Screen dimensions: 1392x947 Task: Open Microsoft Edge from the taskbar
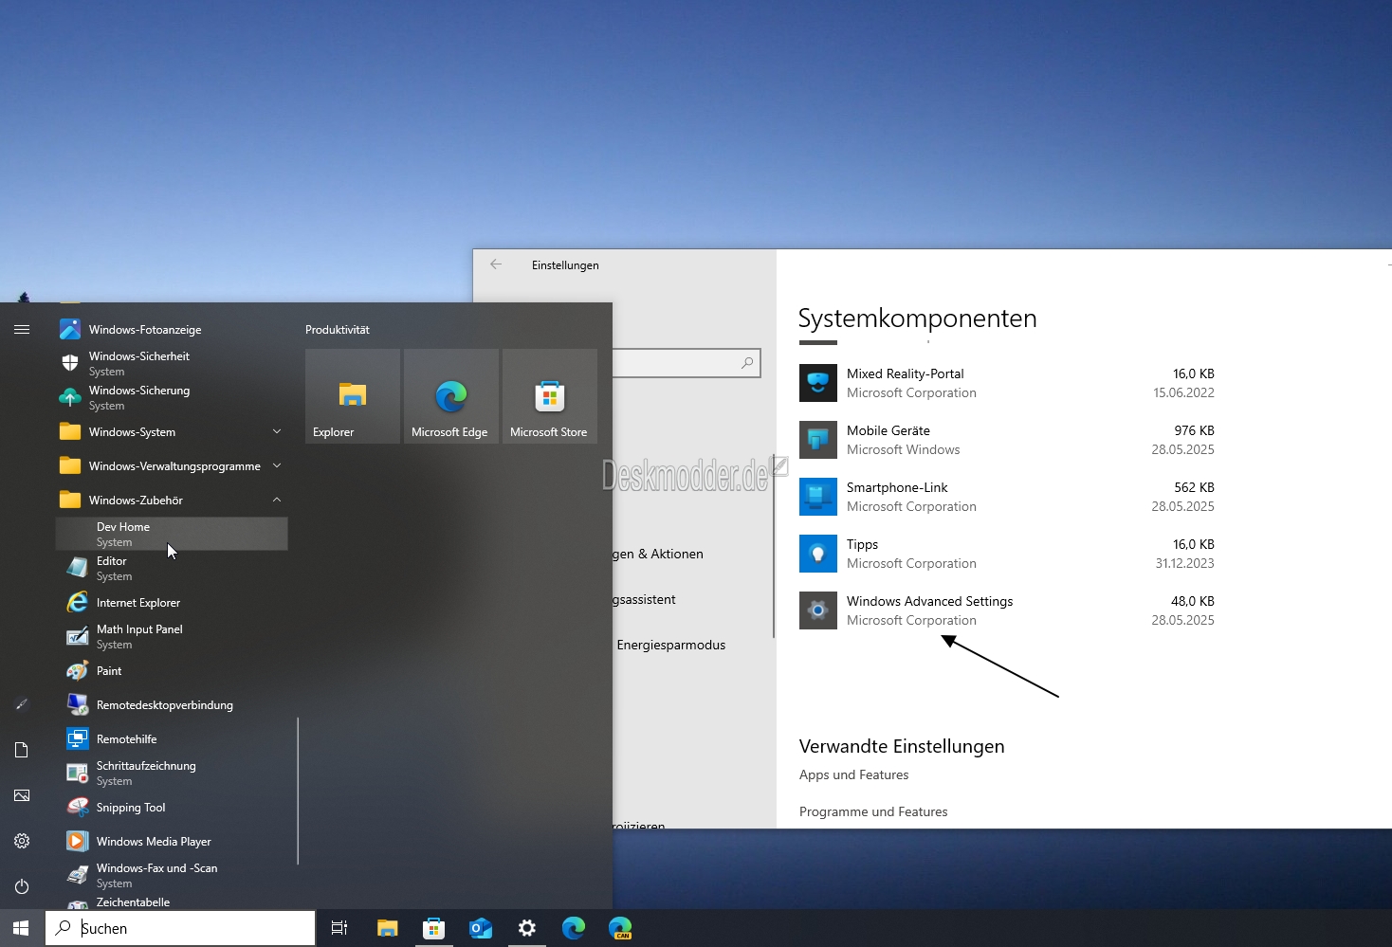tap(574, 928)
